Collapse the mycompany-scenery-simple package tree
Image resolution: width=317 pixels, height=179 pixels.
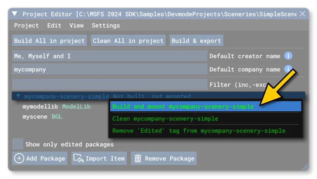[x=18, y=96]
